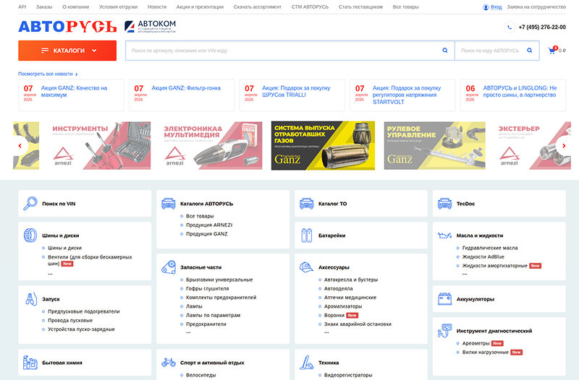Expand the ellipsis under Запасные части
Image resolution: width=579 pixels, height=380 pixels.
[188, 332]
